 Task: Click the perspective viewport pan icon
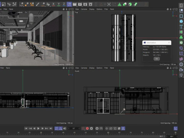(64, 9)
